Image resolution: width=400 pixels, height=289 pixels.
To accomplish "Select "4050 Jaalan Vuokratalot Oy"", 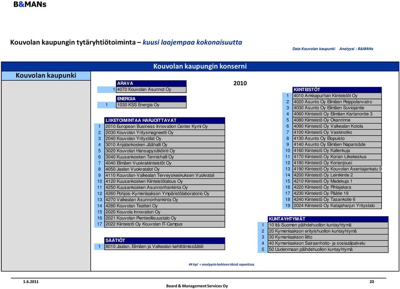I will click(165, 169).
